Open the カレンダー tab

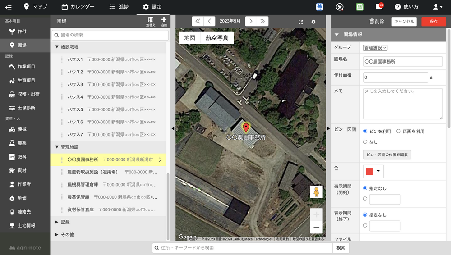tap(78, 7)
